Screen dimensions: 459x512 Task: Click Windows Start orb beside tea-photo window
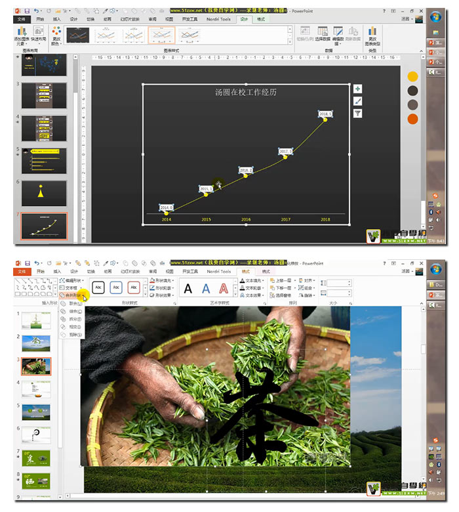(435, 268)
